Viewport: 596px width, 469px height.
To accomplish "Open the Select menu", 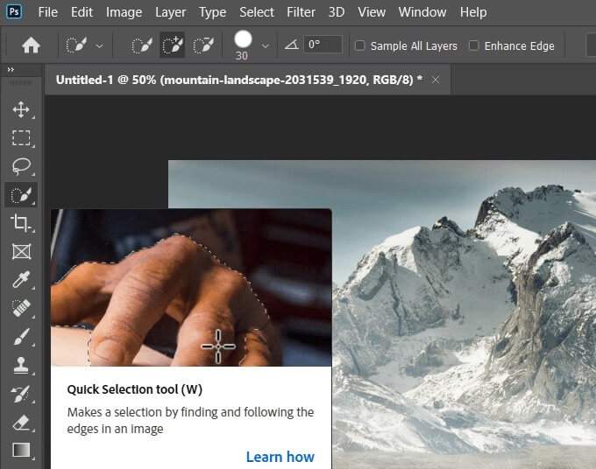I will (257, 12).
